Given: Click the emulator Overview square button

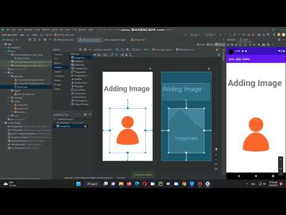Looking at the screenshot, I should [x=273, y=176].
